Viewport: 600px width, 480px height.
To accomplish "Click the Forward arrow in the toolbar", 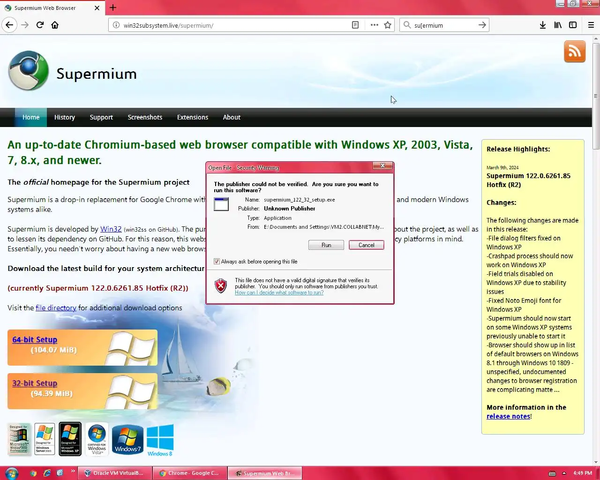I will (25, 25).
